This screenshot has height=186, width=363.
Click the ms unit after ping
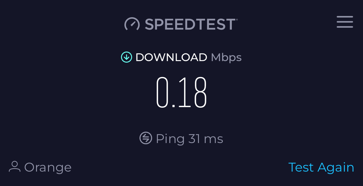[213, 140]
